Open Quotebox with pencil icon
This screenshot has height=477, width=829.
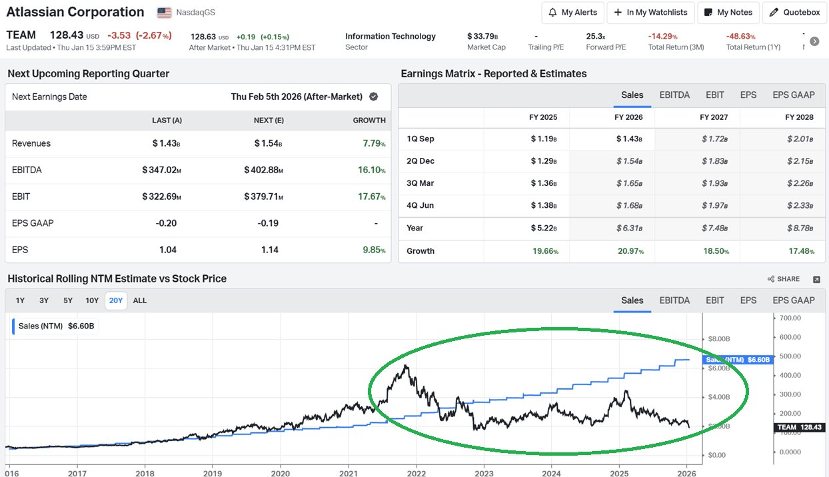click(794, 13)
